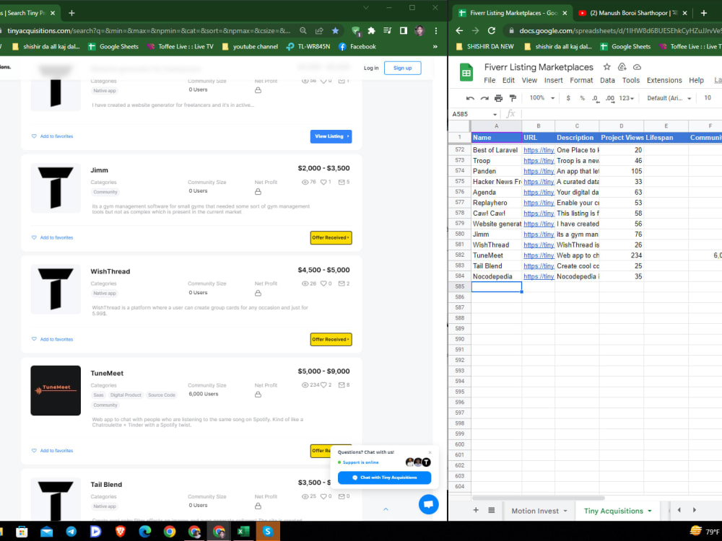Star the Fiverr Listing Marketplaces document
Viewport: 722px width, 541px height.
coord(607,67)
